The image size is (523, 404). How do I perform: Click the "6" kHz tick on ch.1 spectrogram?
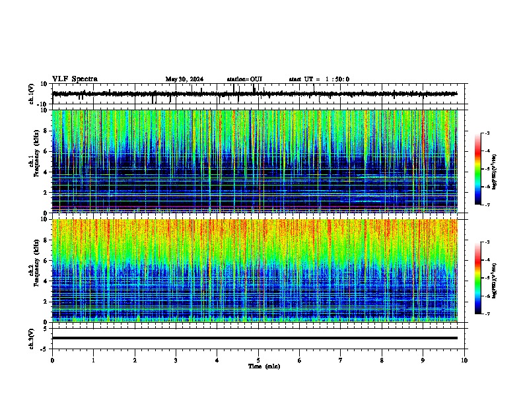[x=46, y=152]
